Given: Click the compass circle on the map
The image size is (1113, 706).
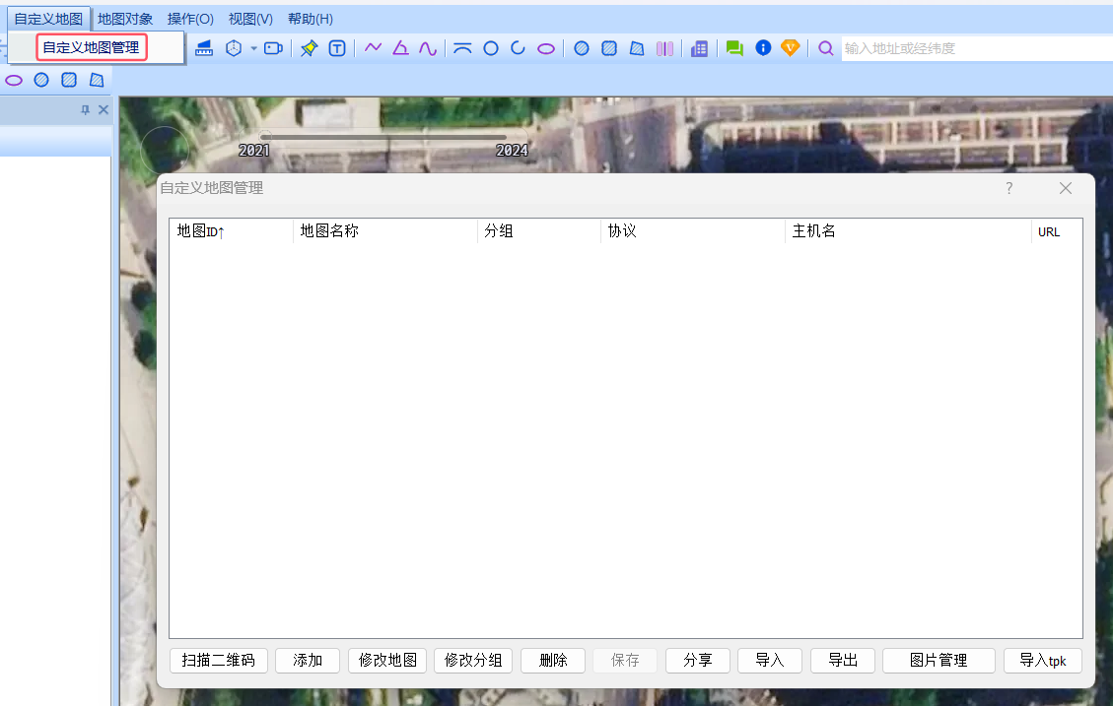Looking at the screenshot, I should (165, 151).
